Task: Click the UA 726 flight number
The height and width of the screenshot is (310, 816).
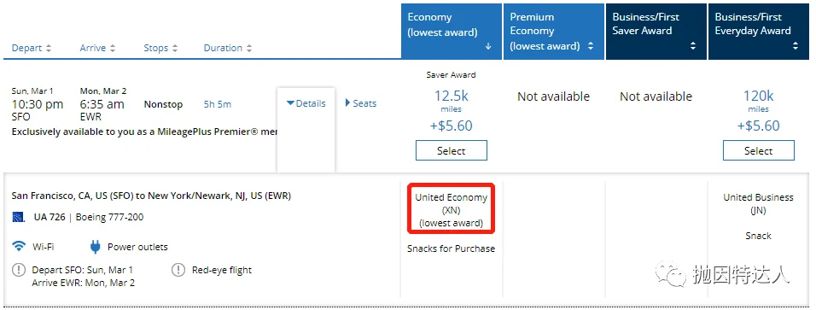Action: 50,217
